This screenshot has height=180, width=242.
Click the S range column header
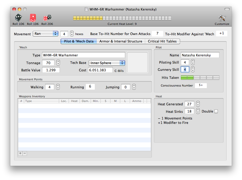pyautogui.click(x=106, y=101)
